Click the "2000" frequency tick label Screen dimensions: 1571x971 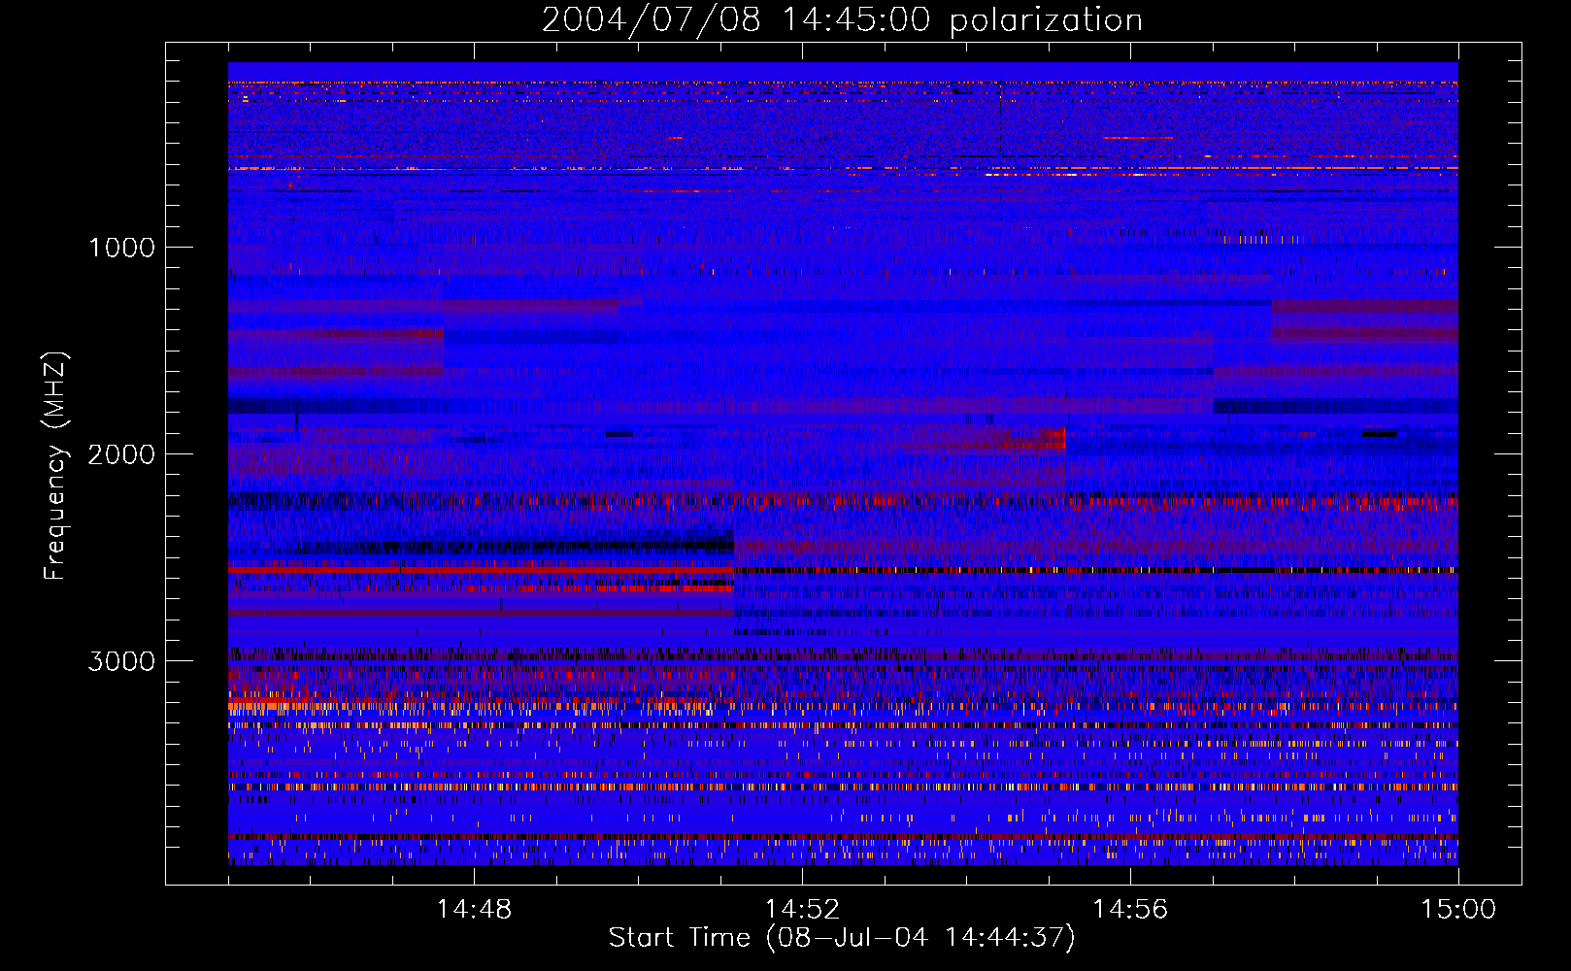(x=121, y=454)
